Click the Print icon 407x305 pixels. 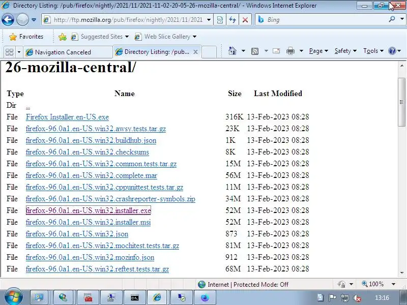tap(290, 51)
